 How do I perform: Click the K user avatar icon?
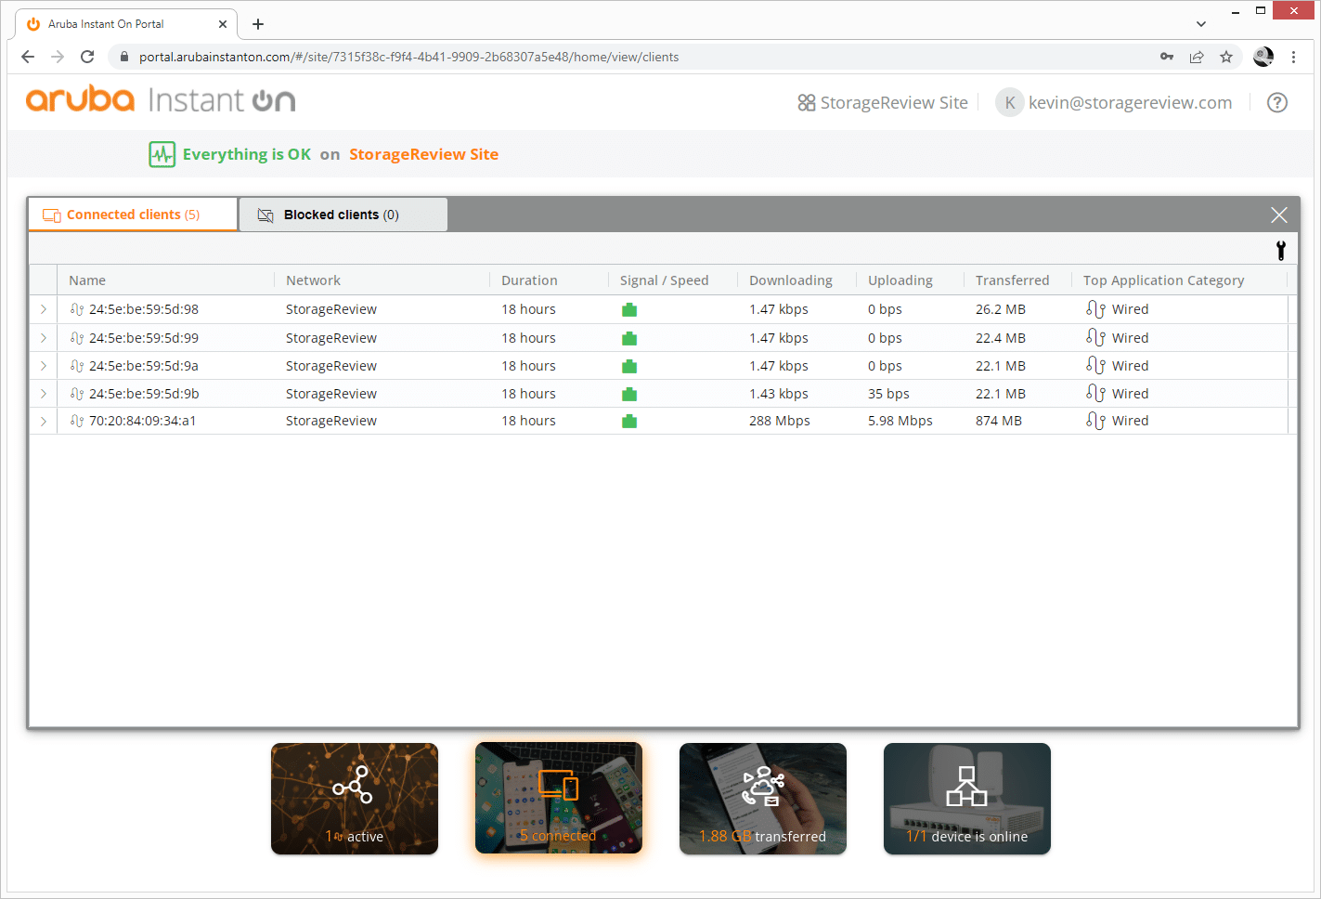coord(1009,102)
